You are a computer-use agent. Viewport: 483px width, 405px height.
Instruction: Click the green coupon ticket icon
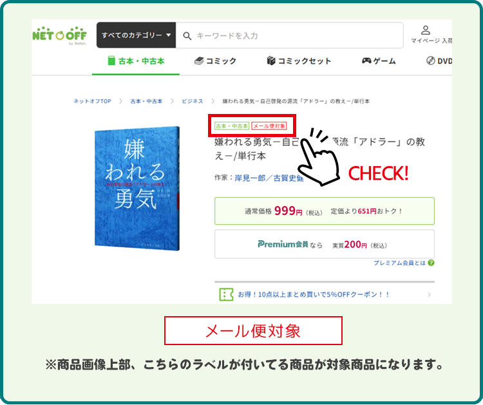click(x=226, y=294)
